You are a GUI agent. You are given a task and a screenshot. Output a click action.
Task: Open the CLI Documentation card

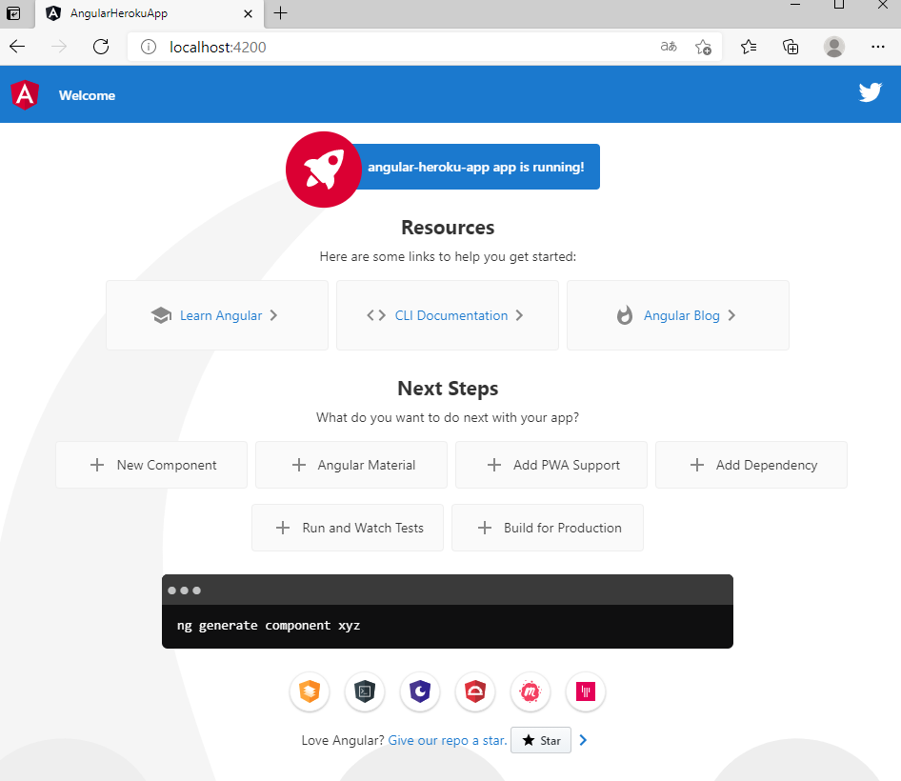click(x=448, y=315)
